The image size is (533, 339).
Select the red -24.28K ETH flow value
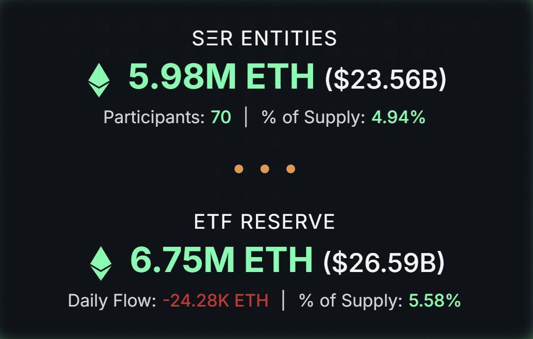click(215, 301)
